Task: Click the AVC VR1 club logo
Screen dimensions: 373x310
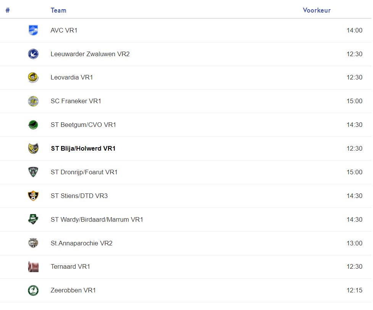Action: click(33, 30)
